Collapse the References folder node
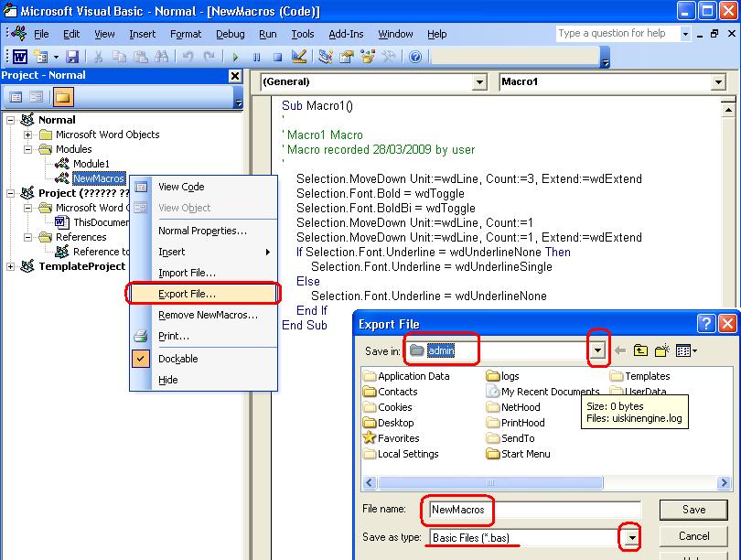The width and height of the screenshot is (741, 560). click(27, 237)
